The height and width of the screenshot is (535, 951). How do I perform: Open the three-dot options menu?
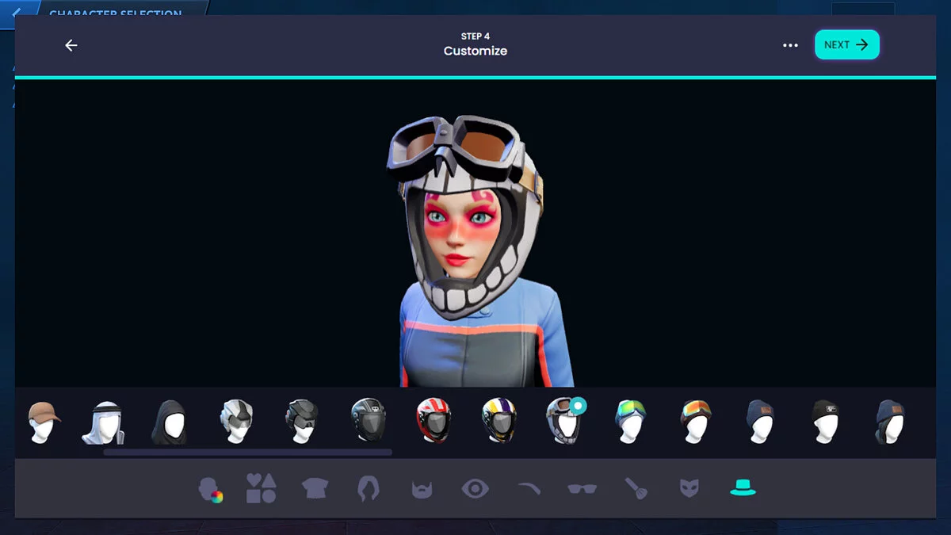pyautogui.click(x=790, y=45)
